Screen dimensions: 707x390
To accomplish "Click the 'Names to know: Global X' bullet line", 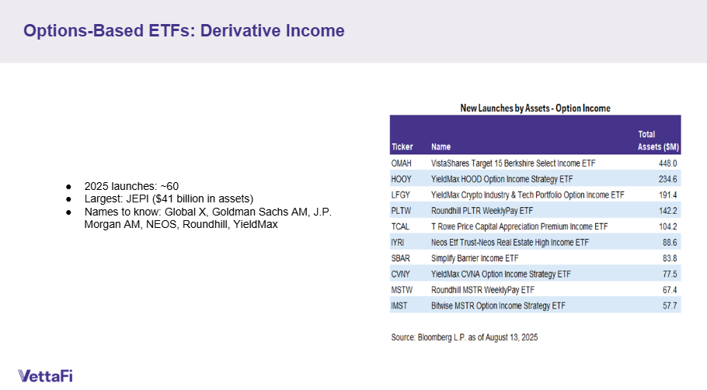I will point(208,212).
